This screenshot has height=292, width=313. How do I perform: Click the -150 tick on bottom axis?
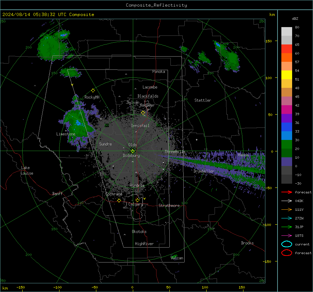21,287
